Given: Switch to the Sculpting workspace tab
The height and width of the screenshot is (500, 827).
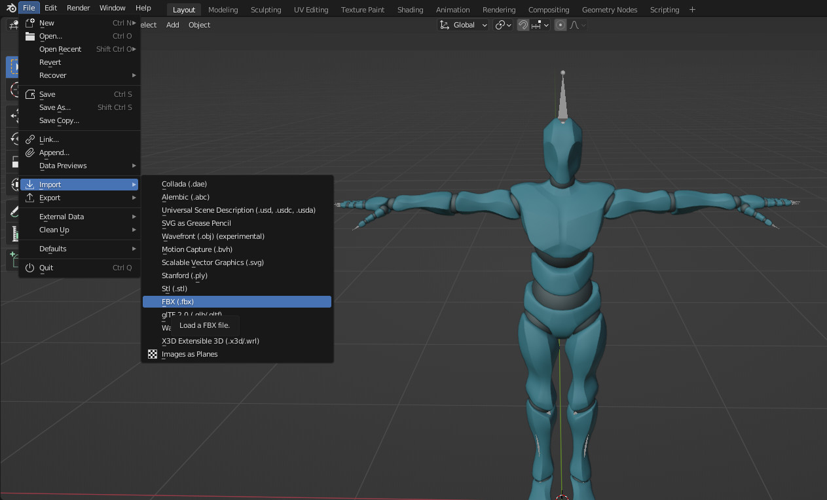Looking at the screenshot, I should tap(265, 9).
